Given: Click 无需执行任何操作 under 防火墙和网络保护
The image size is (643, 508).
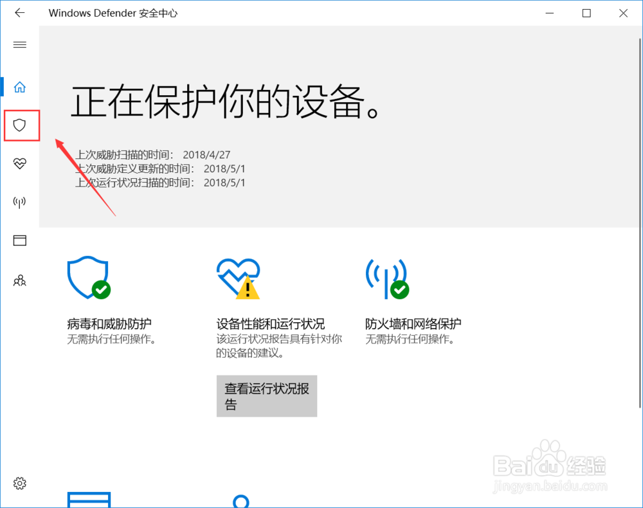Looking at the screenshot, I should [x=410, y=340].
